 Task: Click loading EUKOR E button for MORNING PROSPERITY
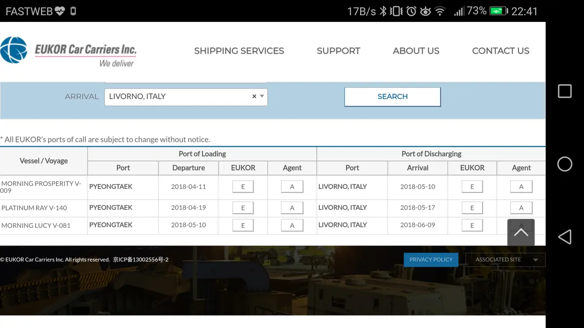coord(243,187)
